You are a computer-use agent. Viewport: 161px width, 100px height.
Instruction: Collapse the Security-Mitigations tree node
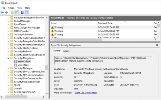(8, 58)
